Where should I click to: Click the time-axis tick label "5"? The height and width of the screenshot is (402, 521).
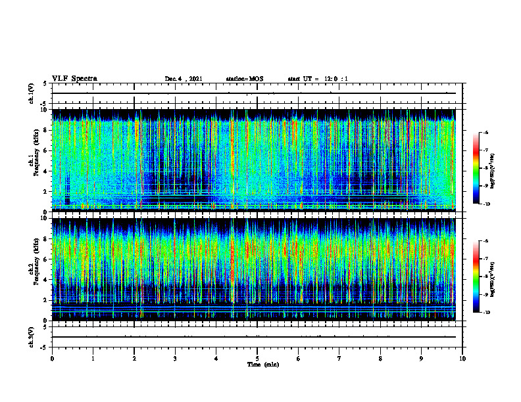257,359
